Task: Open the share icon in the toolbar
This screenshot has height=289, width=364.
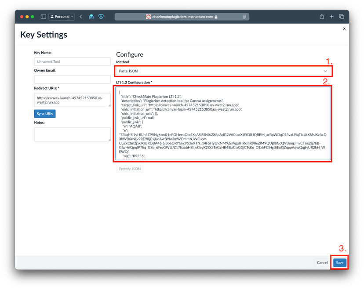Action: (x=321, y=16)
